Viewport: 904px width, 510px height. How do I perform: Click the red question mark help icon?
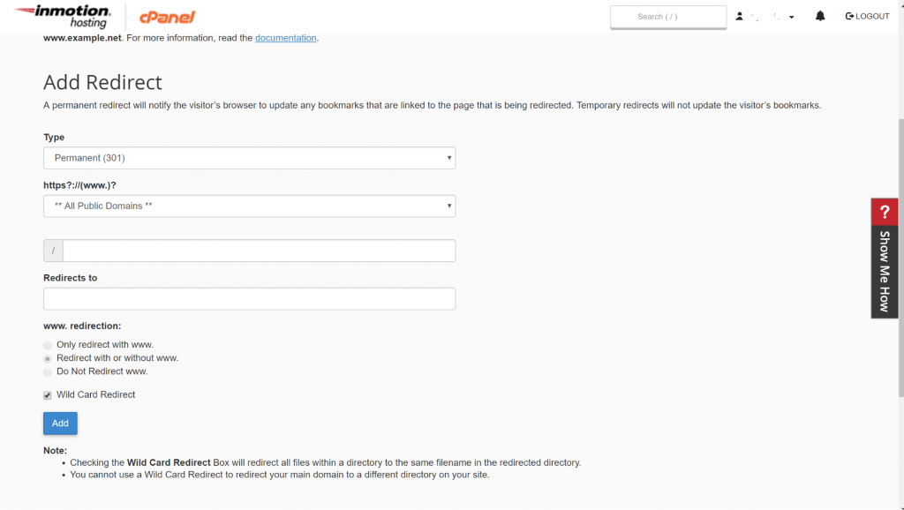(885, 212)
